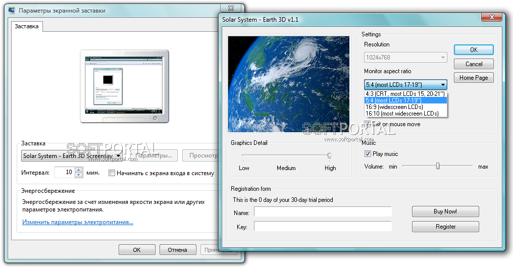Select 5:4 (most LCDs 17-19") list option
The image size is (513, 267).
tap(405, 100)
